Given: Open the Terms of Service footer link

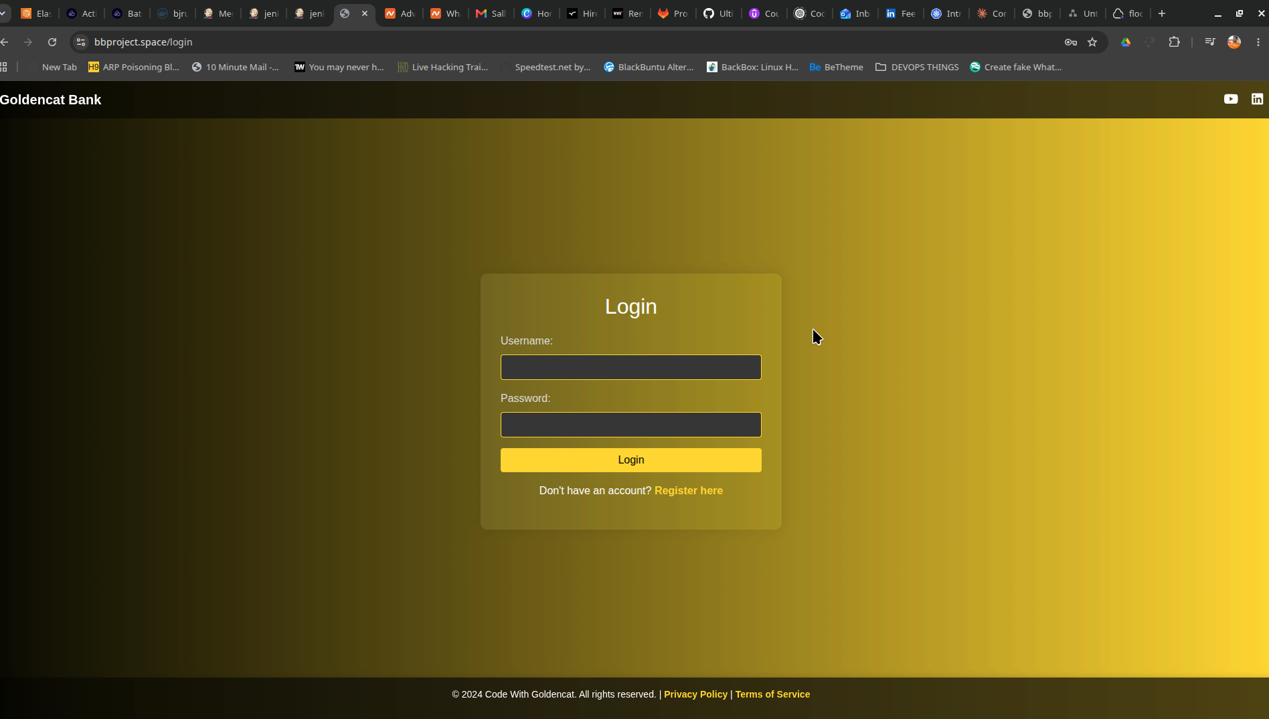Looking at the screenshot, I should (x=772, y=694).
